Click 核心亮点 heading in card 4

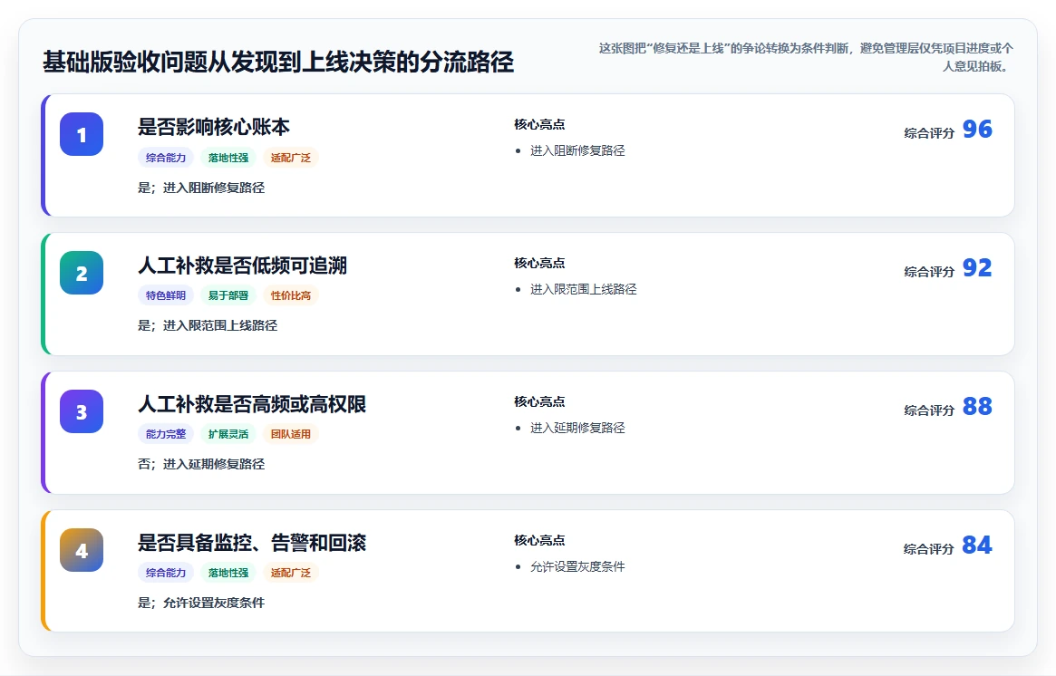[x=539, y=541]
